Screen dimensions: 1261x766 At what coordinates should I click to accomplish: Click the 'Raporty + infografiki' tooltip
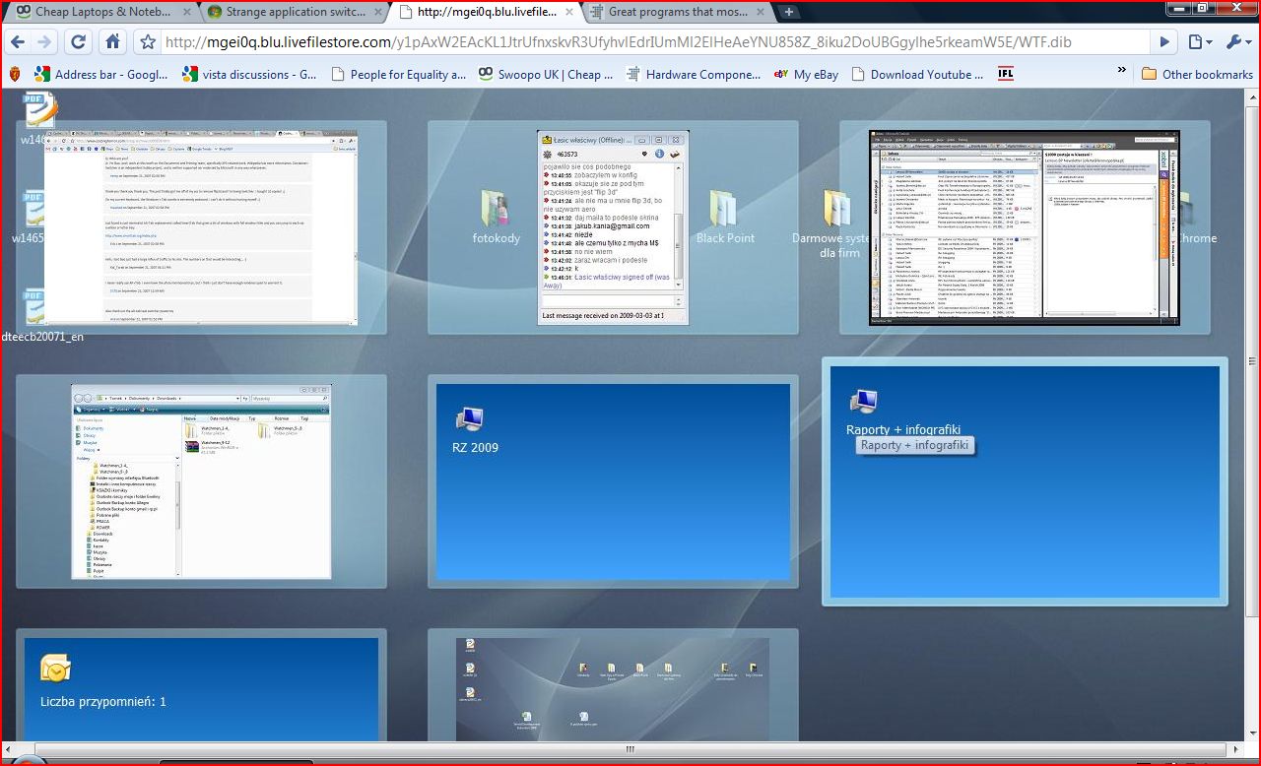pyautogui.click(x=914, y=445)
